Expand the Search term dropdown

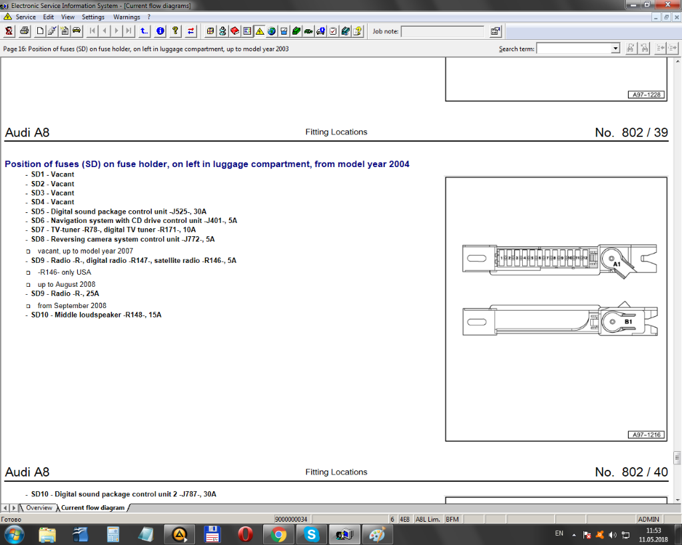[x=615, y=49]
